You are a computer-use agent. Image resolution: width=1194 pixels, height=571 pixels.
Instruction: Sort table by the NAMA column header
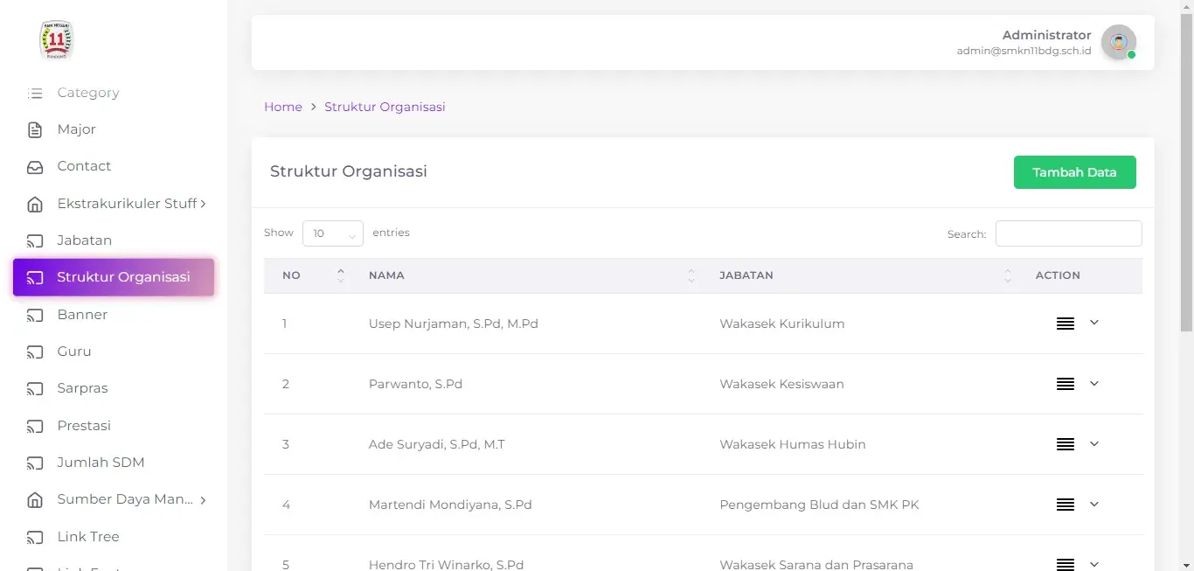click(525, 275)
